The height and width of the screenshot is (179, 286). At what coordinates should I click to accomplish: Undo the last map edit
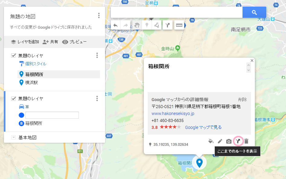click(x=115, y=25)
